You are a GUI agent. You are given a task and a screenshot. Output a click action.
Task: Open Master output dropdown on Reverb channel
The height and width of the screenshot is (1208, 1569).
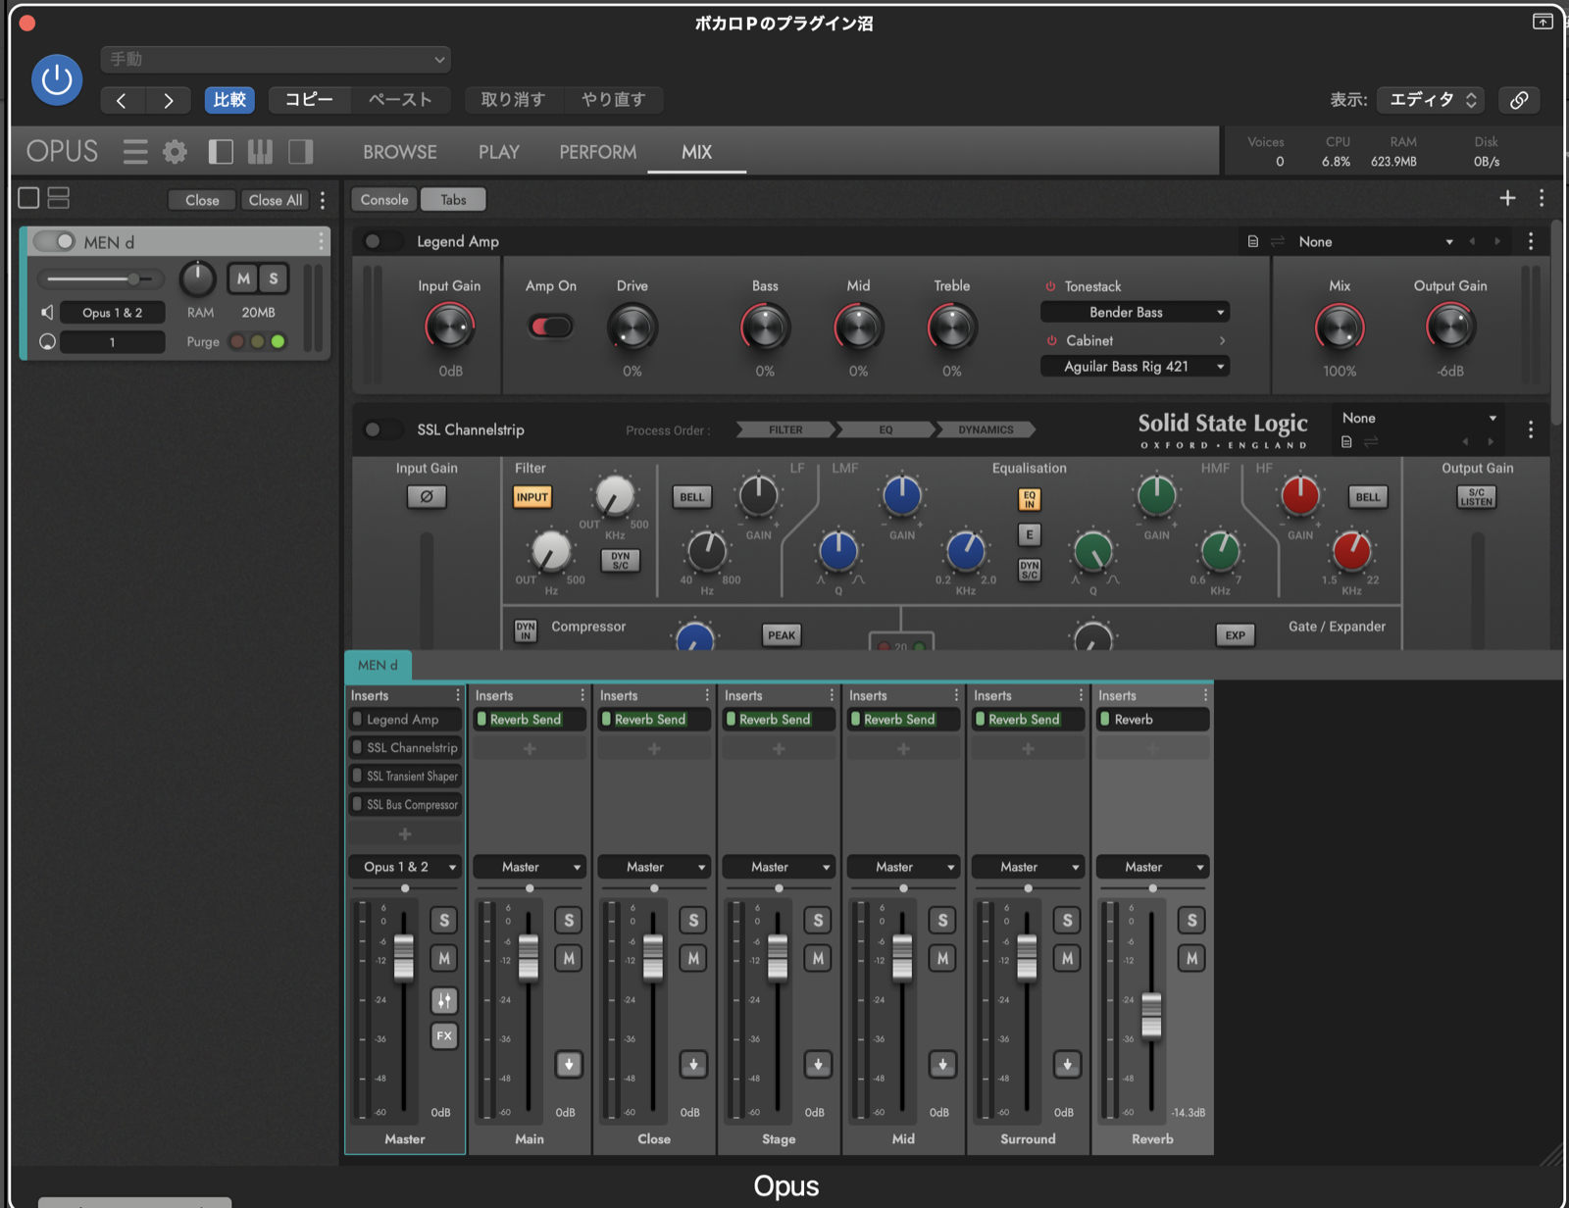pos(1152,867)
